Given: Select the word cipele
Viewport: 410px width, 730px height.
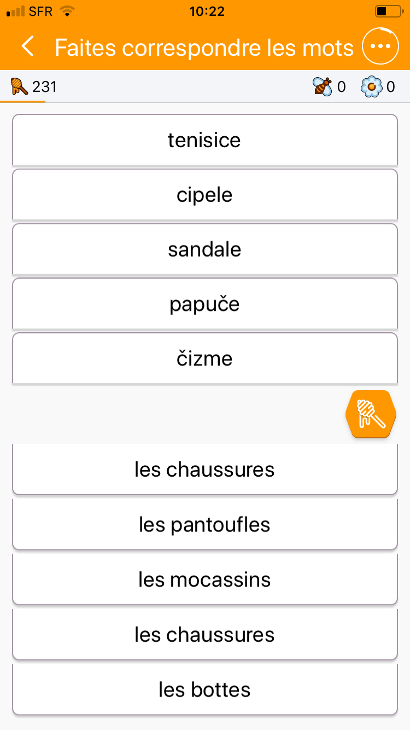Looking at the screenshot, I should 204,195.
